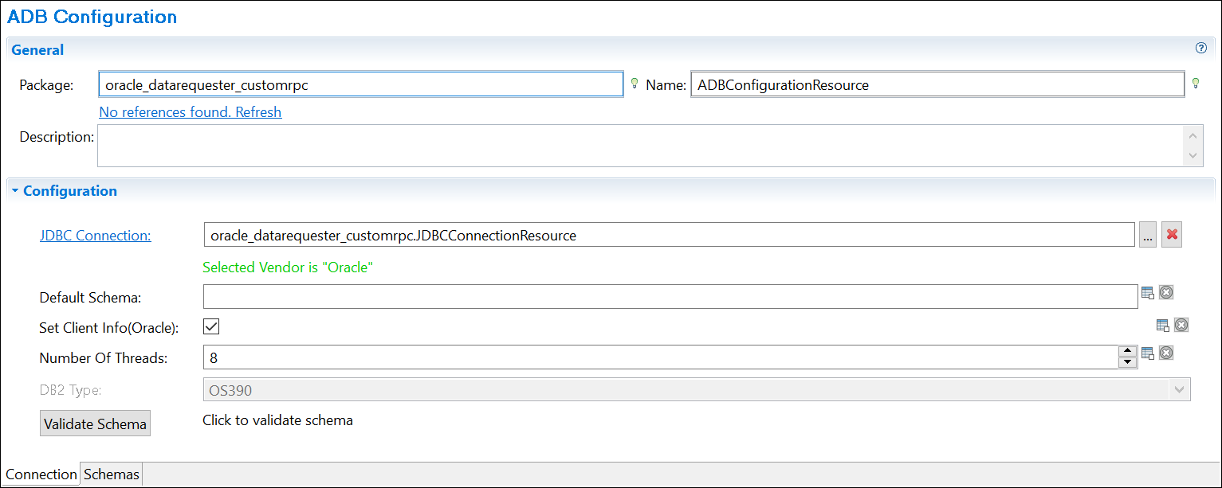The image size is (1222, 488).
Task: Click the Validate Schema button
Action: pyautogui.click(x=95, y=424)
